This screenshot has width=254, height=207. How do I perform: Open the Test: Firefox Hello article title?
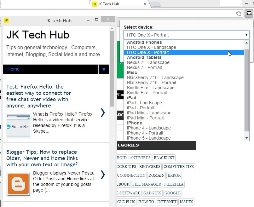(38, 96)
